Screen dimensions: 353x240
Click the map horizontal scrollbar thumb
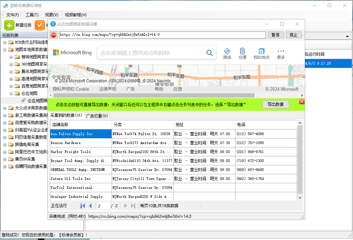click(x=154, y=96)
